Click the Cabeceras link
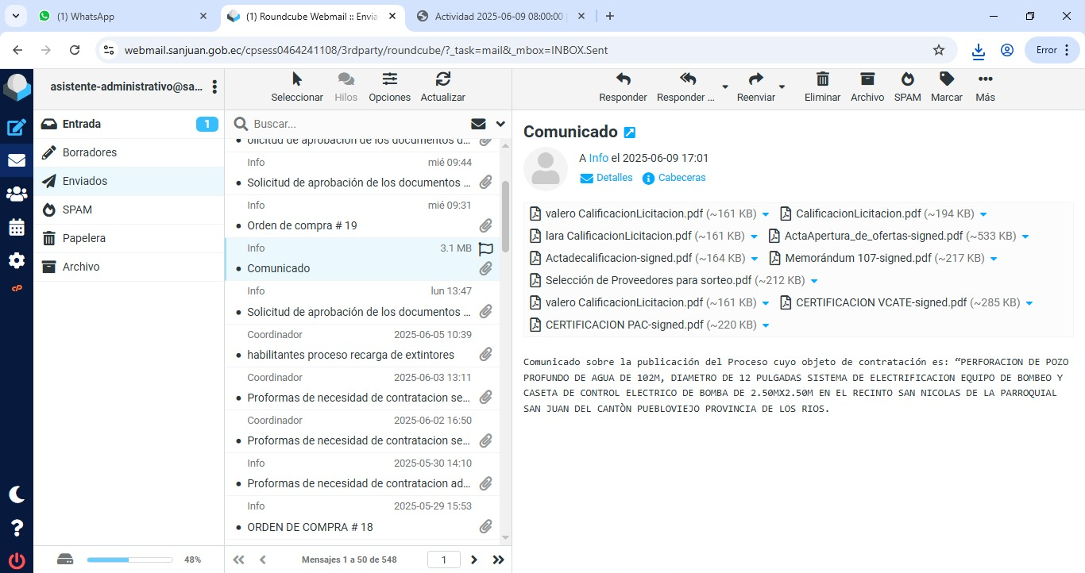 tap(682, 178)
